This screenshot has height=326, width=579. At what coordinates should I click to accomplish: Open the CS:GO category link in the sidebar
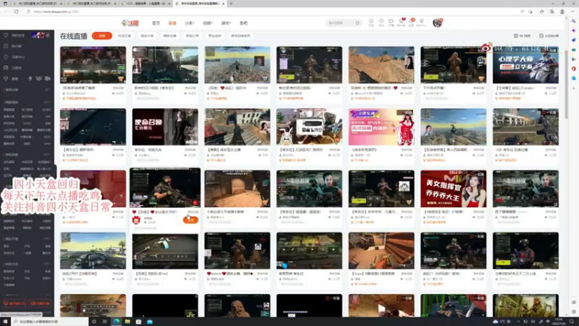click(27, 123)
